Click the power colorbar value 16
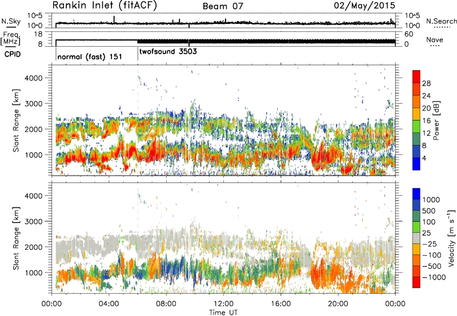This screenshot has height=316, width=457. point(426,121)
